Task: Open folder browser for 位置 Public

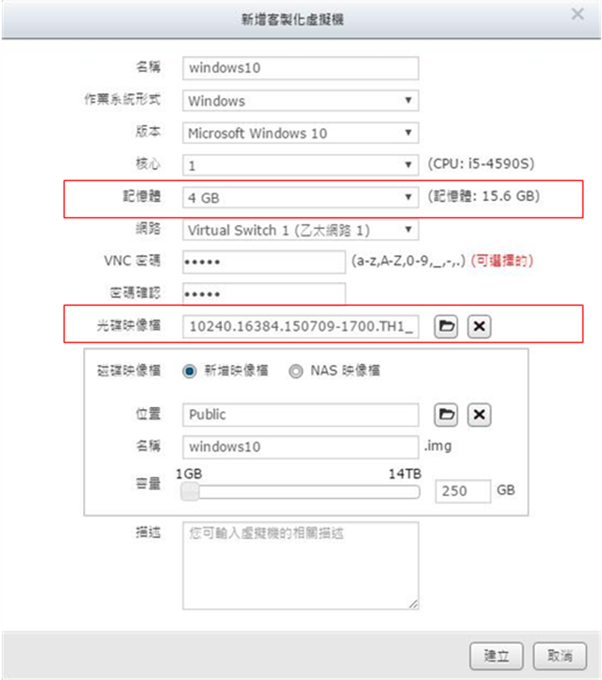Action: [x=446, y=415]
